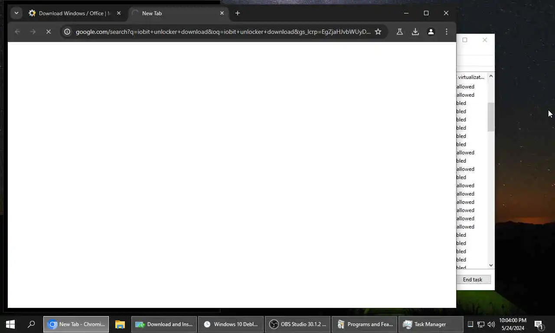Screen dimensions: 555x333
Task: Open the notification center icon
Action: click(x=539, y=324)
